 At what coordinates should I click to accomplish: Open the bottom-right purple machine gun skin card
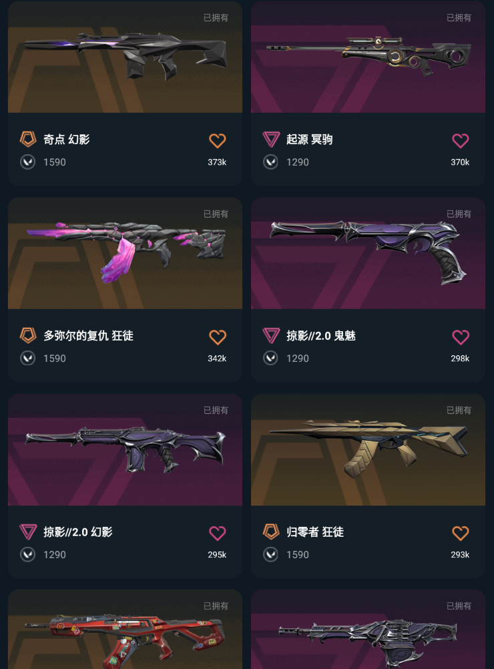(368, 630)
